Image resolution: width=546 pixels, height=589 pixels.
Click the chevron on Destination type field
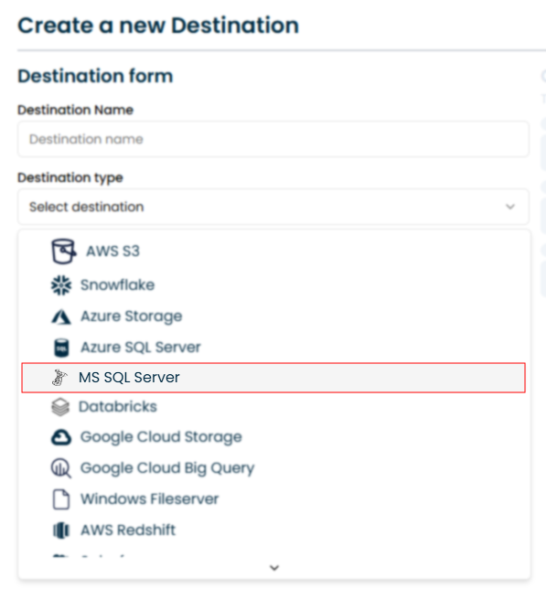click(x=510, y=207)
